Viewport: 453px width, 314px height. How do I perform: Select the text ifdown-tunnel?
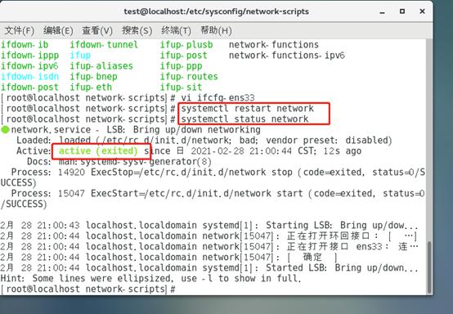click(x=104, y=45)
